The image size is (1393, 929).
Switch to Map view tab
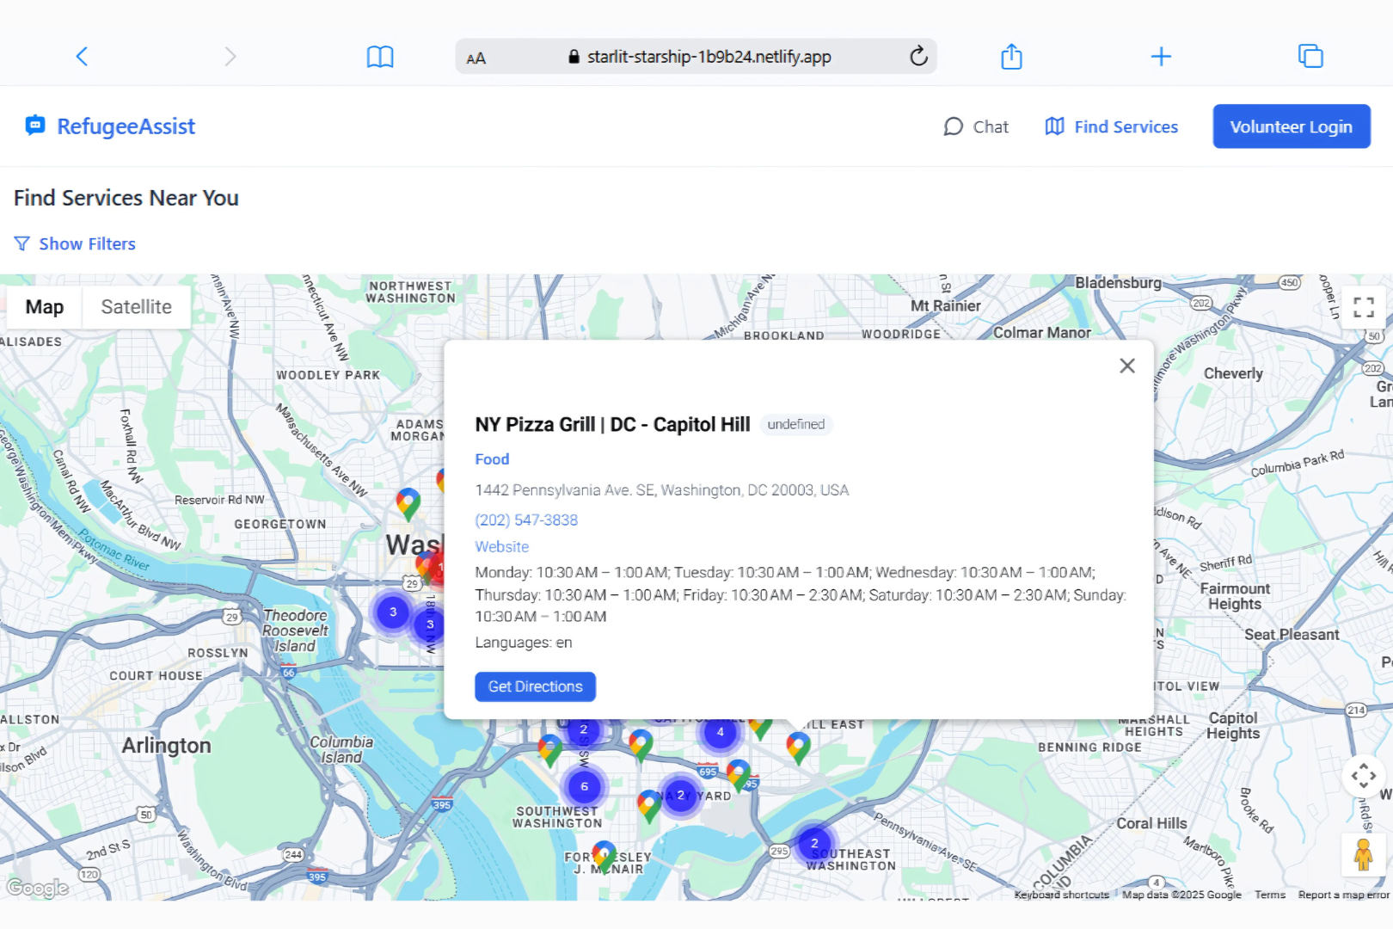point(45,307)
